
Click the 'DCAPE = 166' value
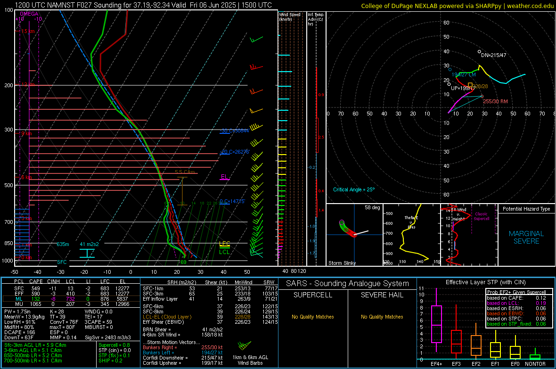click(19, 332)
